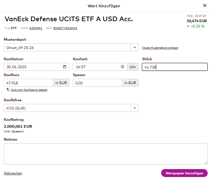This screenshot has height=179, width=212.
Task: Close the Wert hinzufügen dialog
Action: 204,6
